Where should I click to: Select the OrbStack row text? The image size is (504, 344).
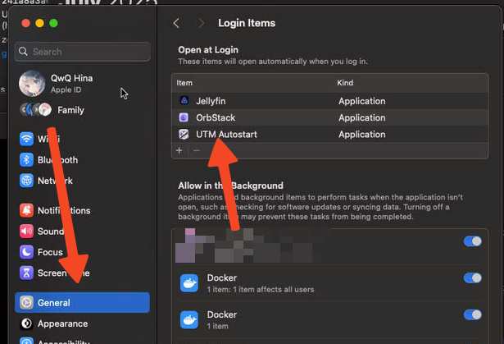[x=216, y=118]
